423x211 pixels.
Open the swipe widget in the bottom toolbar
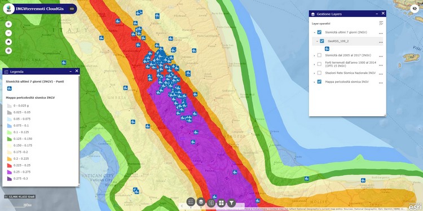[211, 203]
